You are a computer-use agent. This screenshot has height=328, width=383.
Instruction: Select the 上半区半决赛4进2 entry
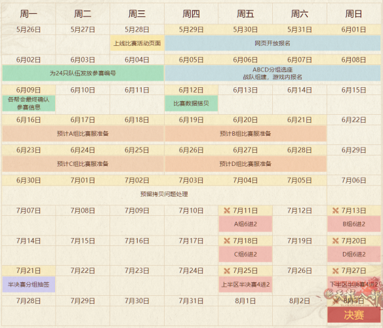point(245,285)
